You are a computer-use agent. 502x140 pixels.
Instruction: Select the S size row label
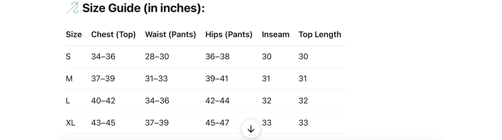(68, 56)
